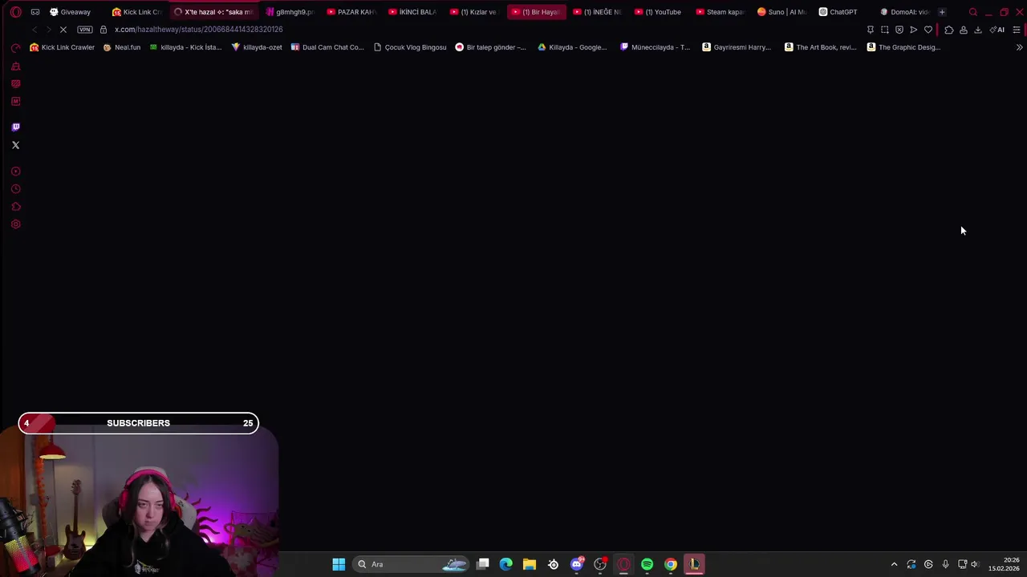
Task: Open the Çocuk Vlog Bingosu bookmark
Action: [410, 47]
